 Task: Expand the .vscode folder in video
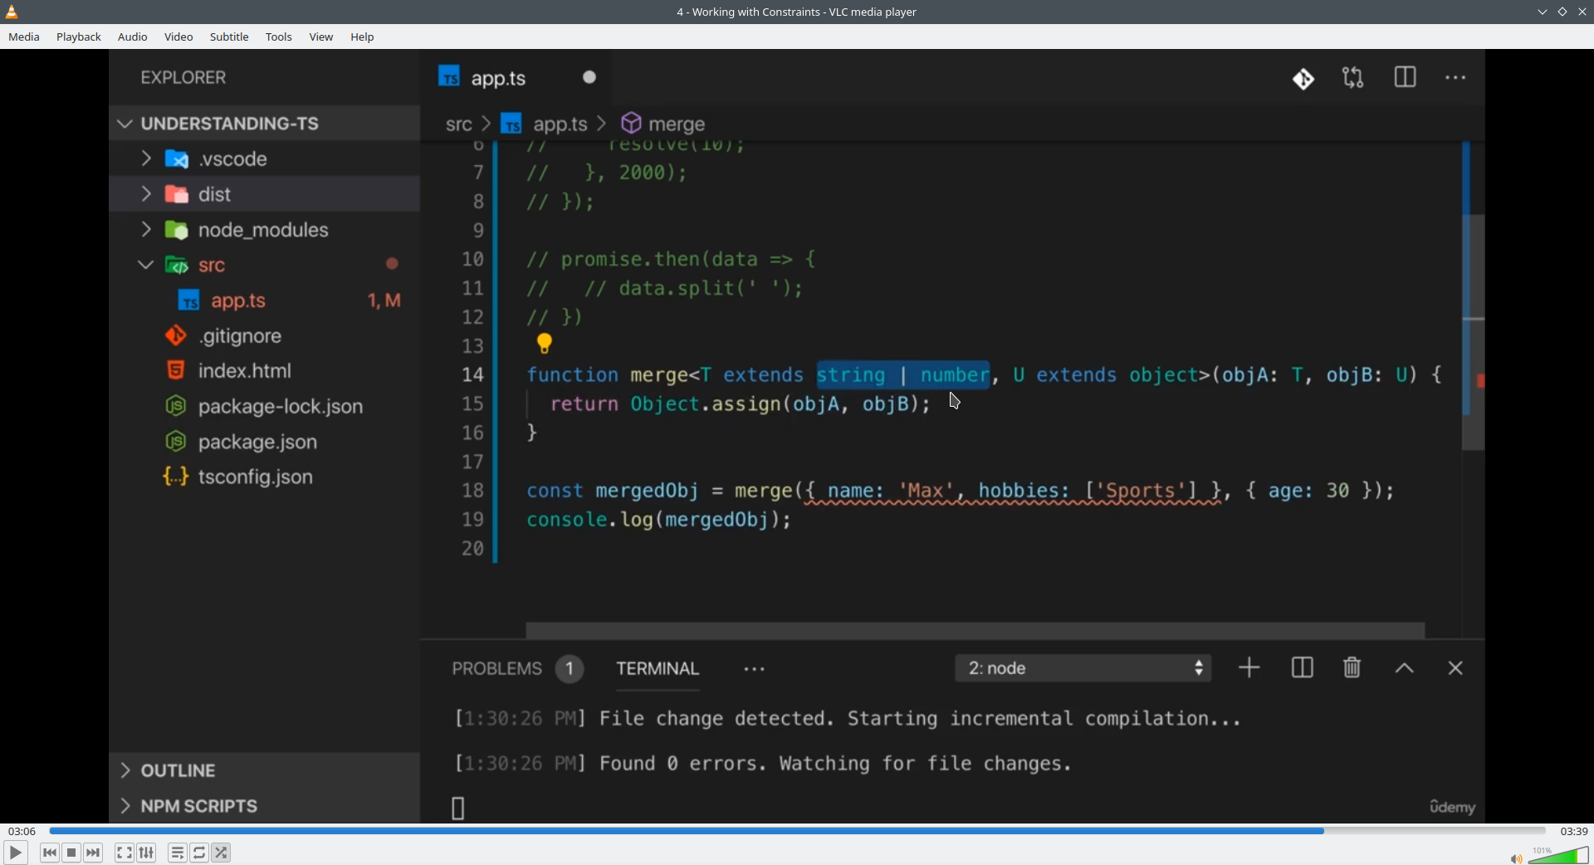(x=146, y=159)
